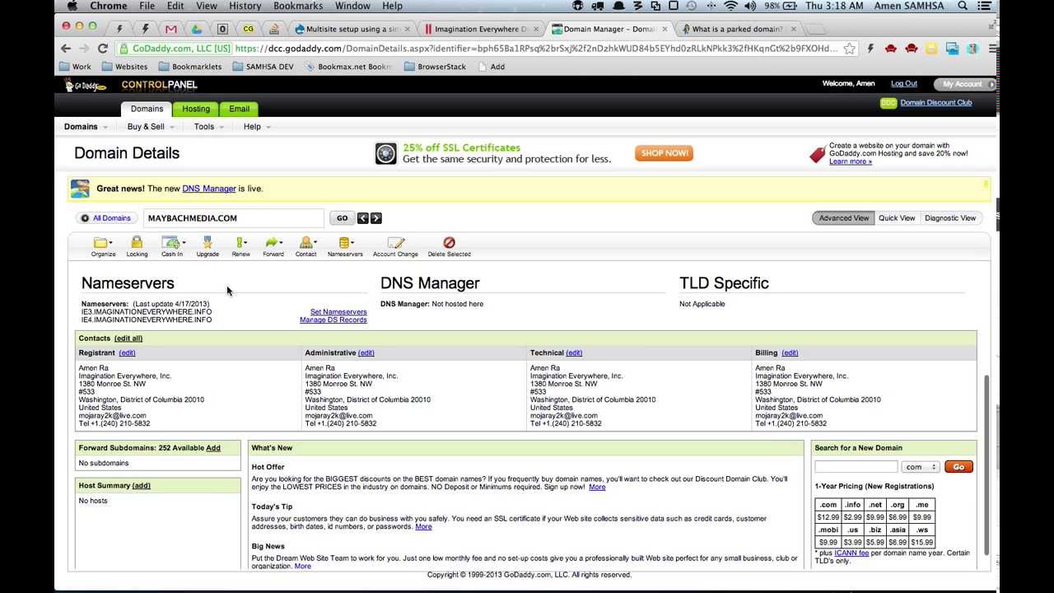
Task: Switch to Quick View
Action: 897,218
